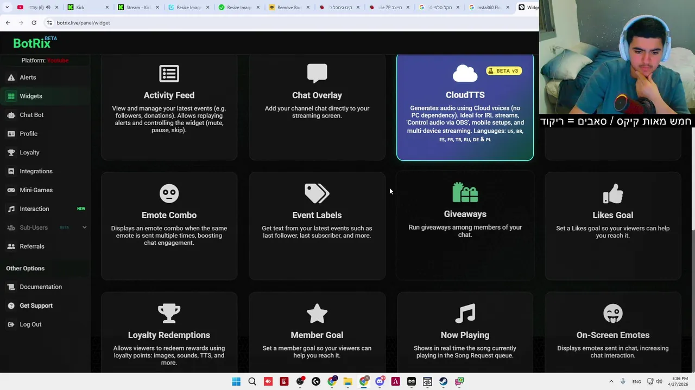Viewport: 695px width, 390px height.
Task: Click Profile card icon in sidebar
Action: 11,134
